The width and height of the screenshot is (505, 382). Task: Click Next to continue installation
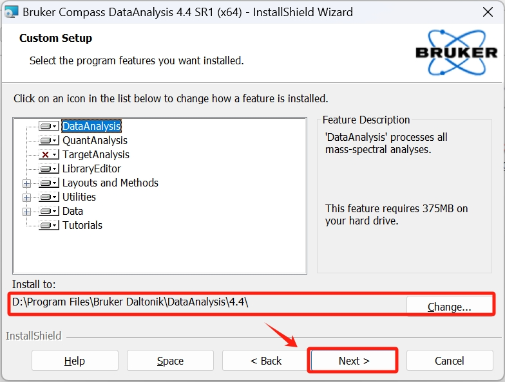click(354, 361)
